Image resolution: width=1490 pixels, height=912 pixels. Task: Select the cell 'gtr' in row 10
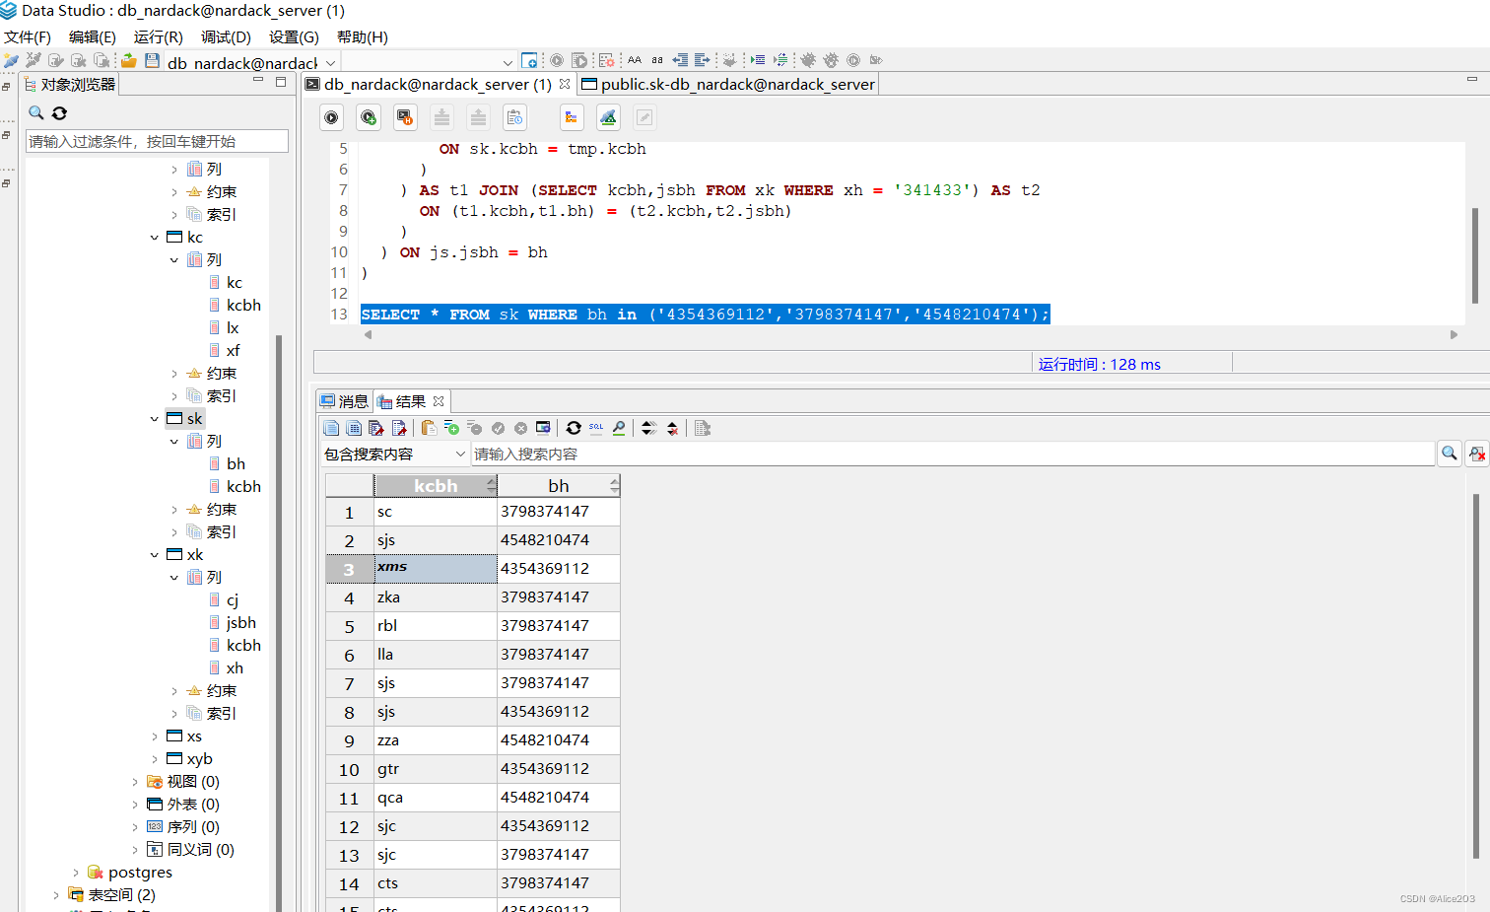point(436,769)
